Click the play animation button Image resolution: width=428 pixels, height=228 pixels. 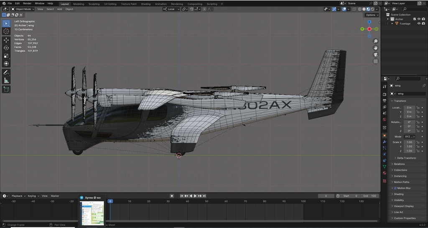[195, 196]
